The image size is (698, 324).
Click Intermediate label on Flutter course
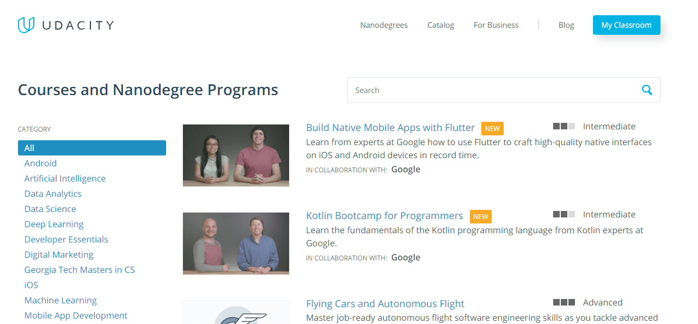(x=609, y=126)
